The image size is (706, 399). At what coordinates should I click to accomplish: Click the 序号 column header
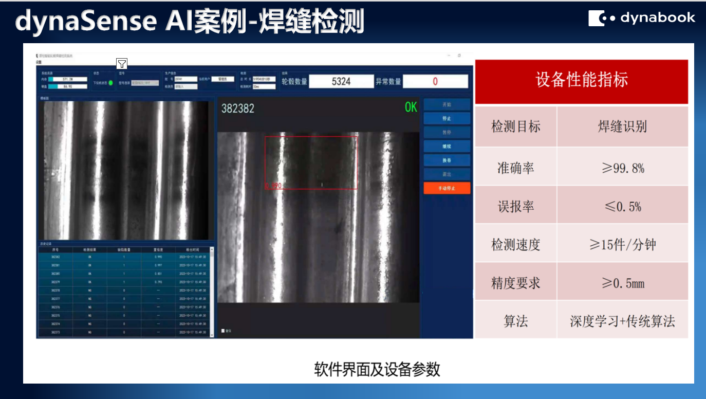55,250
